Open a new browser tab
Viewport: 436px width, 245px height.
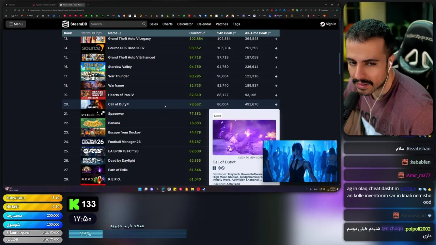coord(88,5)
